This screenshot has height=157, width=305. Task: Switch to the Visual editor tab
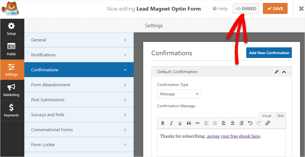point(266,116)
